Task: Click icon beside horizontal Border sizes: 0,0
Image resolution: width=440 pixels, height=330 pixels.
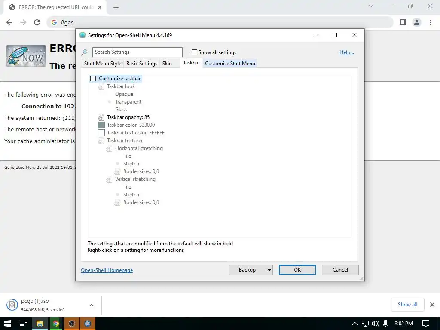Action: (x=117, y=172)
